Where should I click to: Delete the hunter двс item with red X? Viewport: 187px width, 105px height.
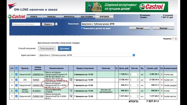[x=162, y=74]
